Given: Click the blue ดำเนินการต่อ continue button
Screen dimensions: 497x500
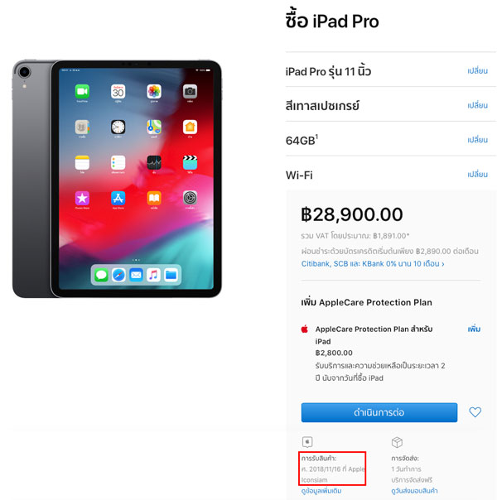Looking at the screenshot, I should (x=379, y=412).
